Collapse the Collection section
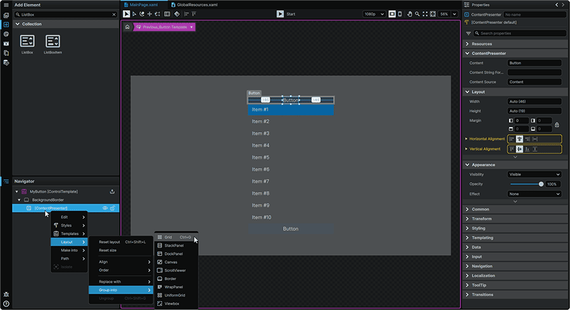Image resolution: width=570 pixels, height=310 pixels. click(x=18, y=24)
